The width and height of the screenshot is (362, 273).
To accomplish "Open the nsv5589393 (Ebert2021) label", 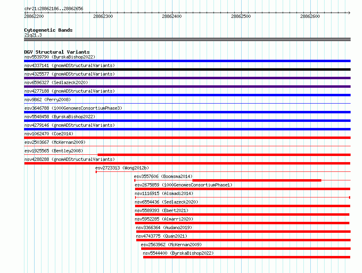I will pos(161,210).
